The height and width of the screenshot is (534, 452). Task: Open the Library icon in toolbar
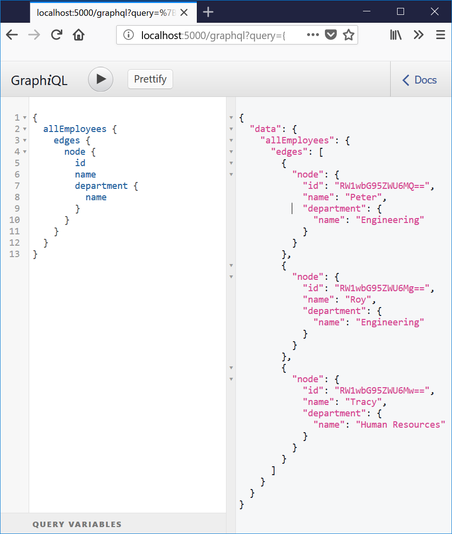(x=396, y=35)
